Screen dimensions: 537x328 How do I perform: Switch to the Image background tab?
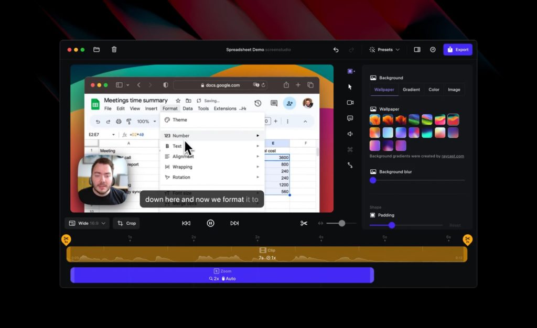pyautogui.click(x=453, y=90)
